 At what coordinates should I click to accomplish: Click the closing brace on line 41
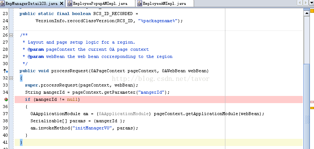[21, 142]
